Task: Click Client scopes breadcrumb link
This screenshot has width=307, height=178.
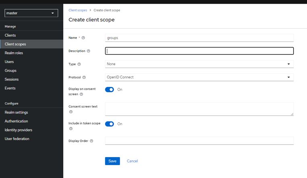Action: 78,10
